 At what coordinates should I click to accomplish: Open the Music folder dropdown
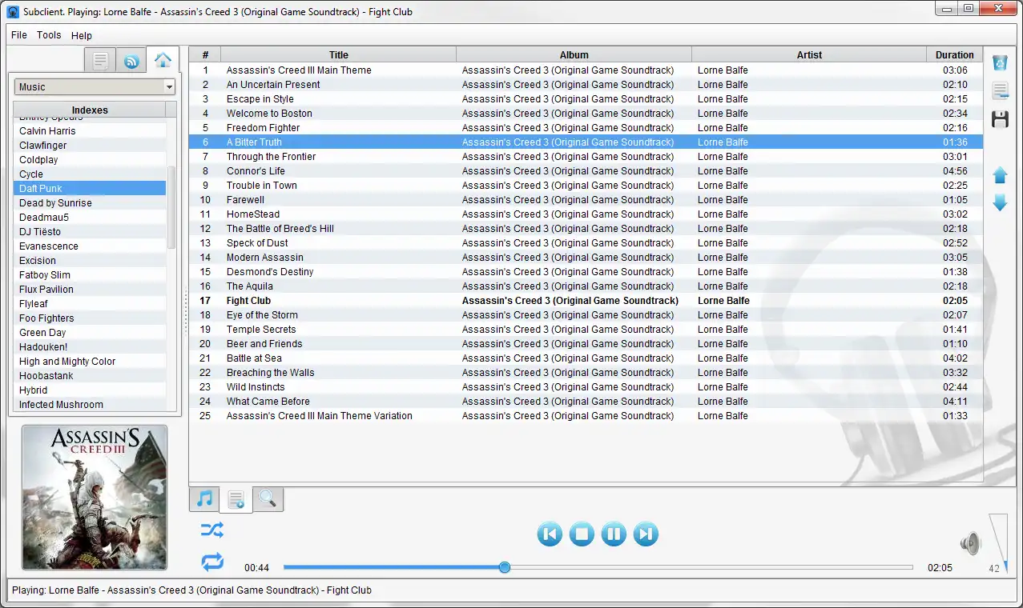point(95,87)
